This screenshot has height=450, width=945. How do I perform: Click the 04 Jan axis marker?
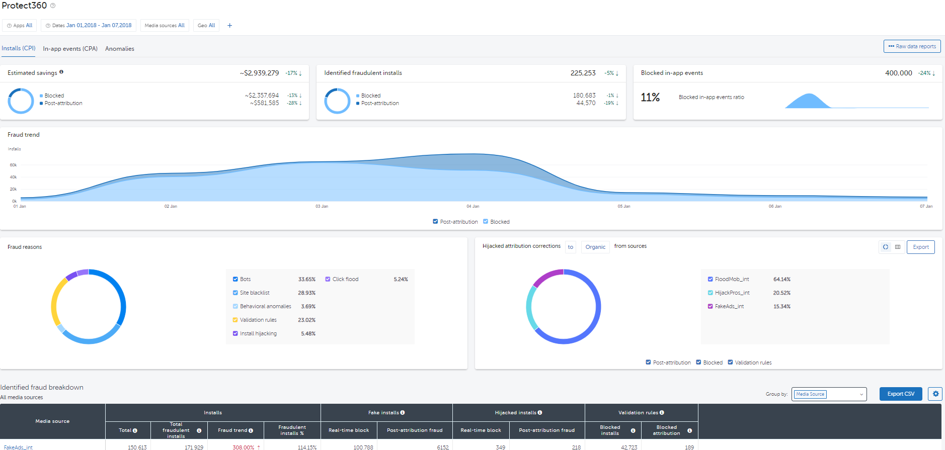click(x=473, y=206)
